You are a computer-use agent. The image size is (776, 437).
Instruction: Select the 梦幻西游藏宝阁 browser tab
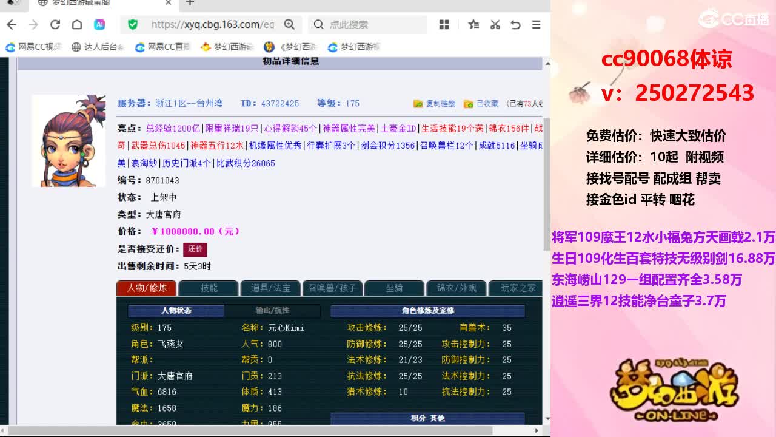click(103, 3)
